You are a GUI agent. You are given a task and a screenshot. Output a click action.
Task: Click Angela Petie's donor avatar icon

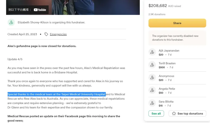click(152, 90)
